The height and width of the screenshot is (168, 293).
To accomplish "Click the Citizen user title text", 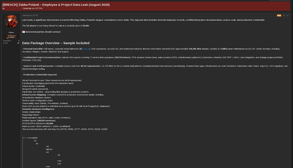I will tap(11, 33).
